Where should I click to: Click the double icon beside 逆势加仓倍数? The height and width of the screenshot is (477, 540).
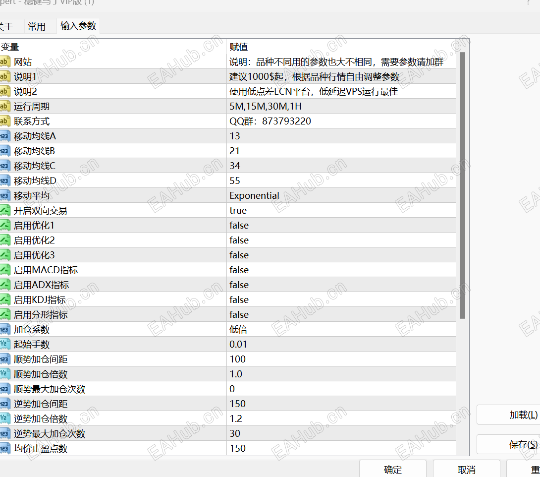tap(4, 418)
